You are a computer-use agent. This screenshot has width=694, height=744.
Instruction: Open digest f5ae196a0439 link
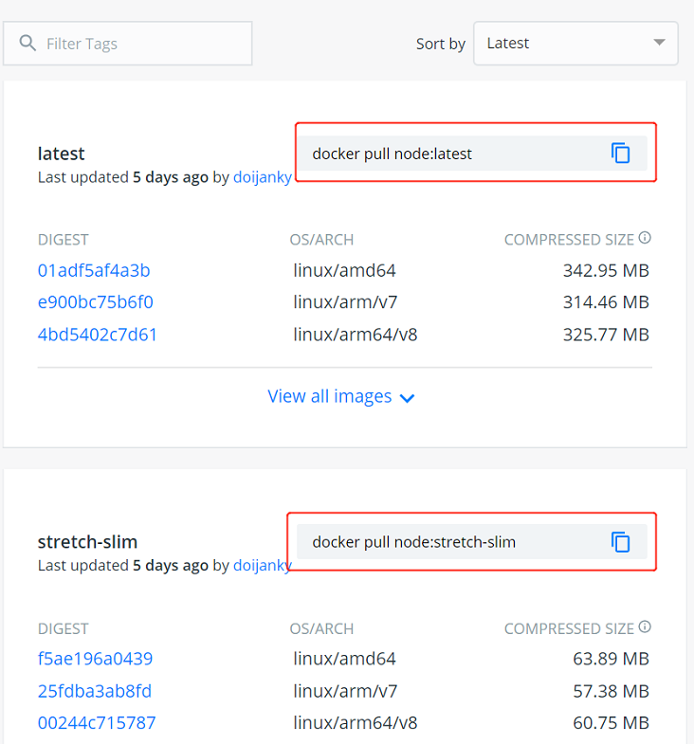(95, 659)
